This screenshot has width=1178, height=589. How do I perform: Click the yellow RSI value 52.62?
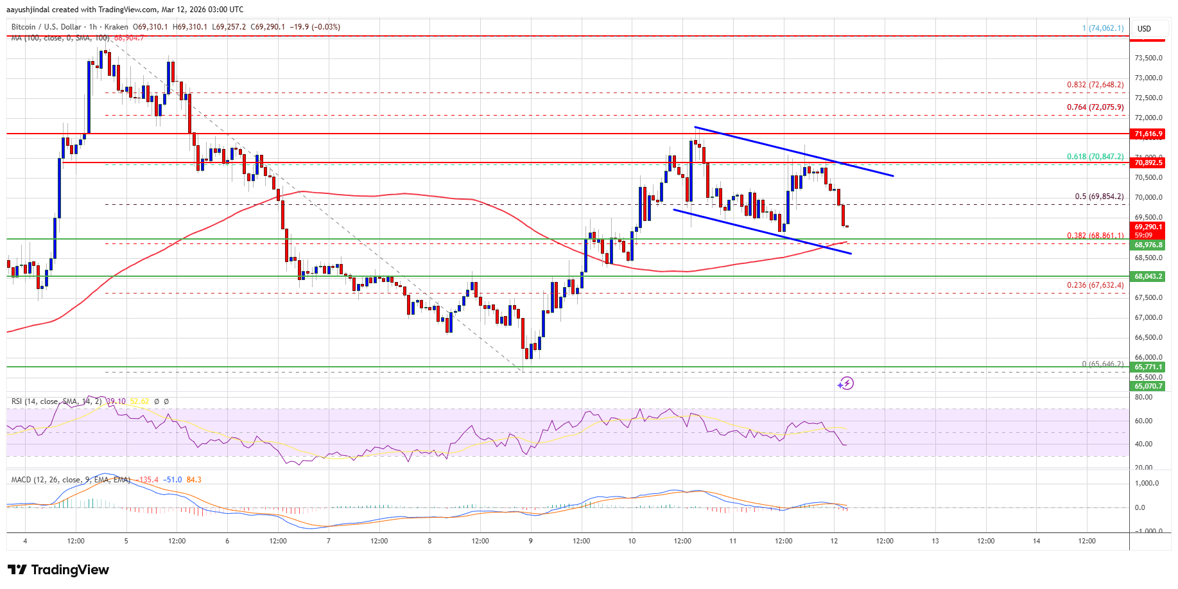tap(139, 401)
